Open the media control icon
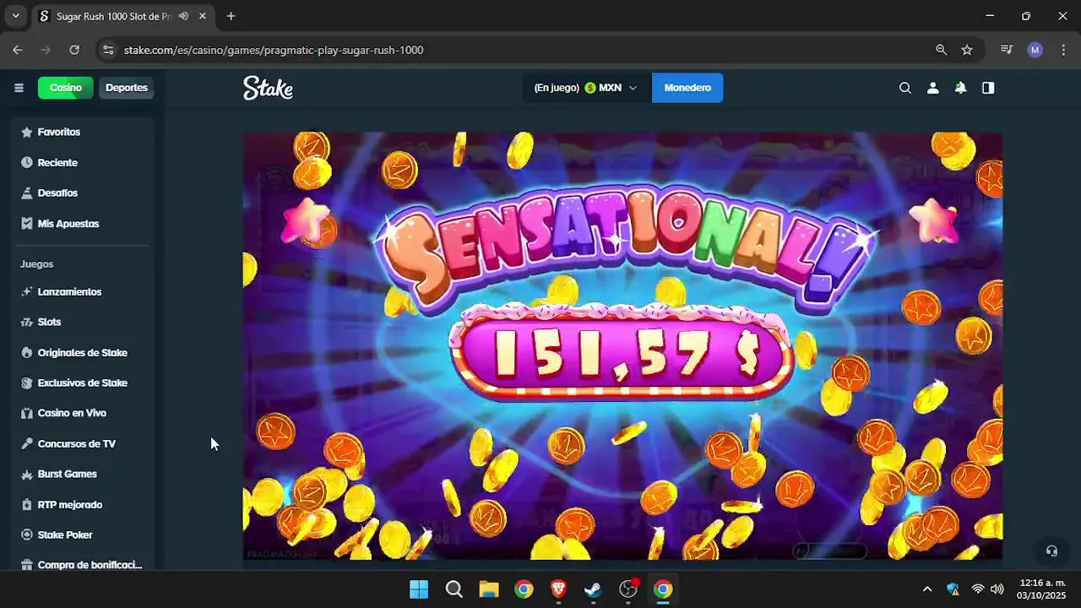The image size is (1081, 608). [x=1007, y=50]
